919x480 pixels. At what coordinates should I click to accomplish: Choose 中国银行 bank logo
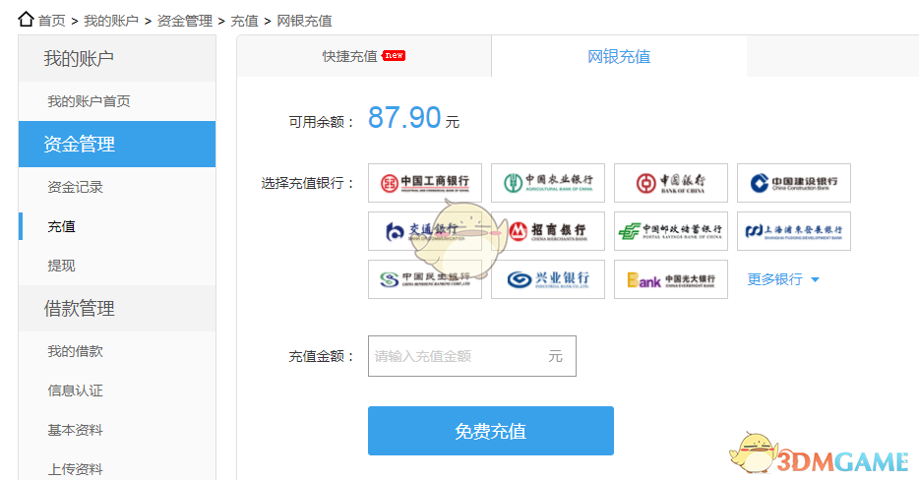pyautogui.click(x=671, y=183)
